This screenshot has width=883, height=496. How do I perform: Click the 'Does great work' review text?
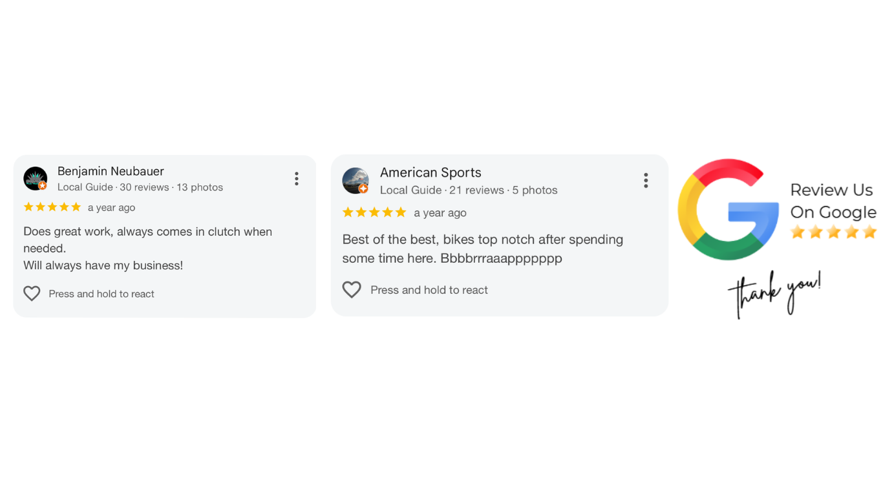pyautogui.click(x=147, y=248)
